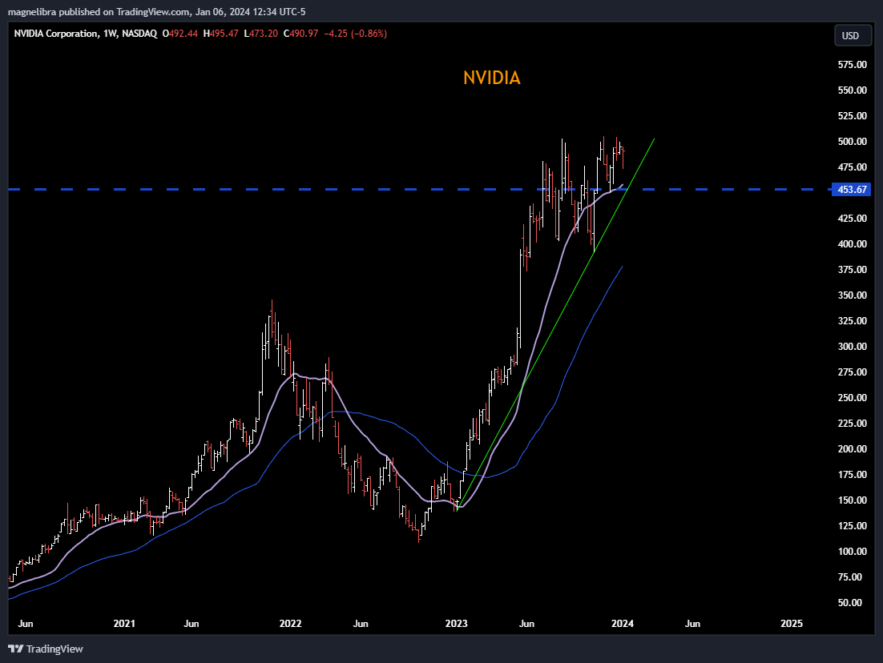
Task: Click the 200.00 price axis label
Action: [852, 448]
